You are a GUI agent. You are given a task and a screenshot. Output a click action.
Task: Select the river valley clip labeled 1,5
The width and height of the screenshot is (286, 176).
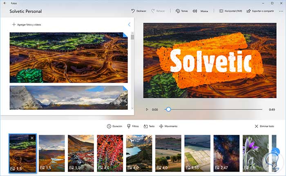pyautogui.click(x=52, y=153)
